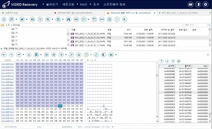Open the RAID menu

click(83, 5)
